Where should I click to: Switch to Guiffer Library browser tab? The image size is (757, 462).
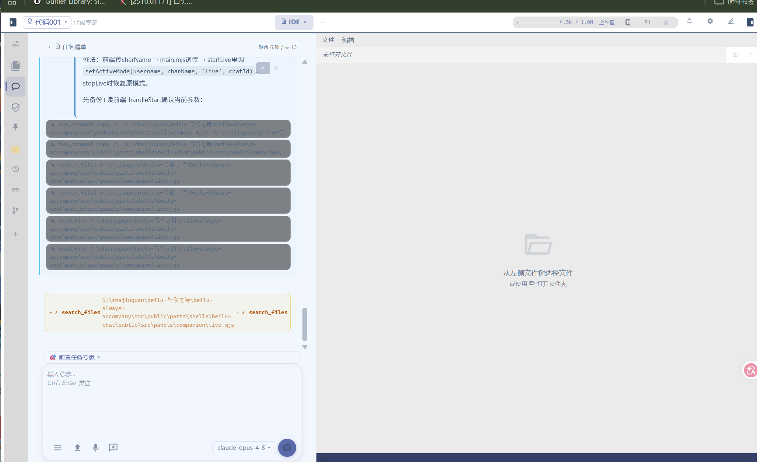[x=70, y=2]
